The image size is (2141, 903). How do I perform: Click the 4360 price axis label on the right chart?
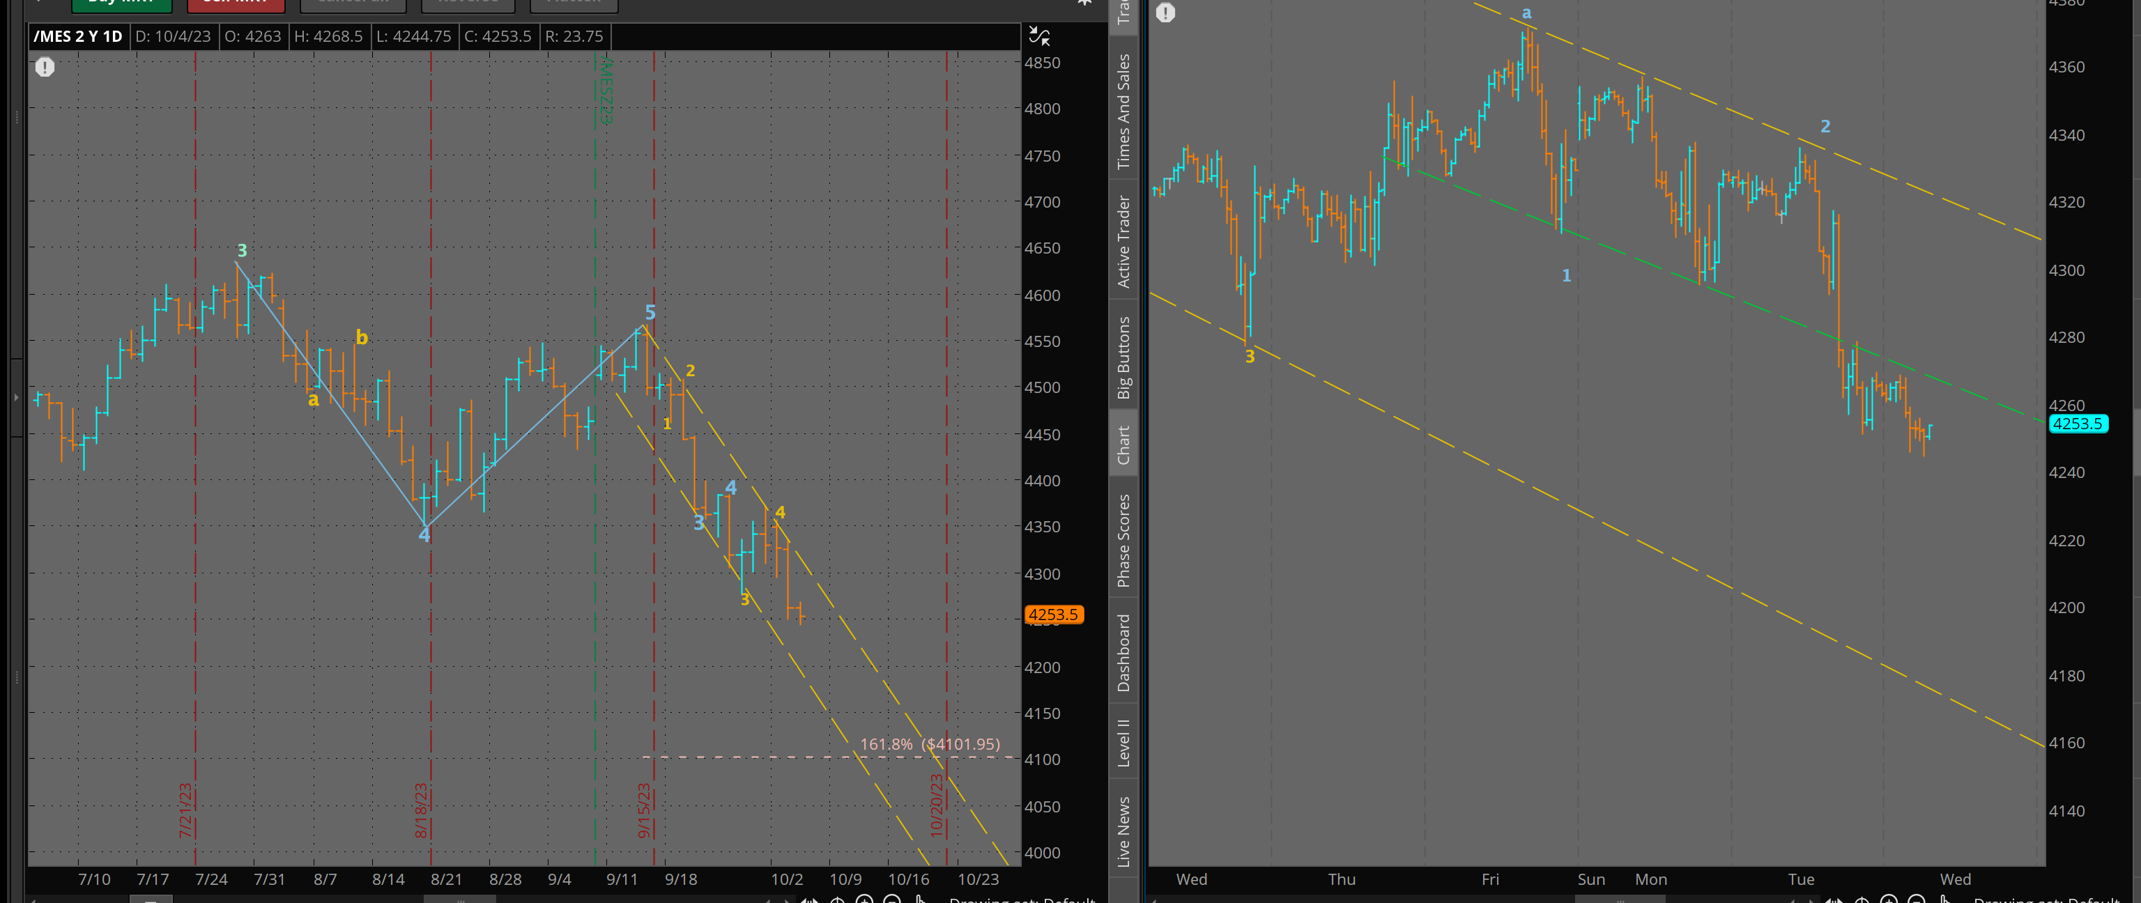[2066, 68]
